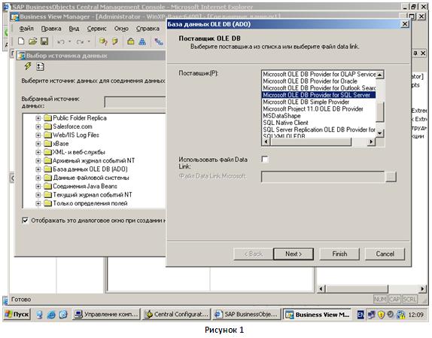Toggle the 'Отображать это диалоговое окно' checkbox
Image resolution: width=432 pixels, height=338 pixels.
(25, 221)
